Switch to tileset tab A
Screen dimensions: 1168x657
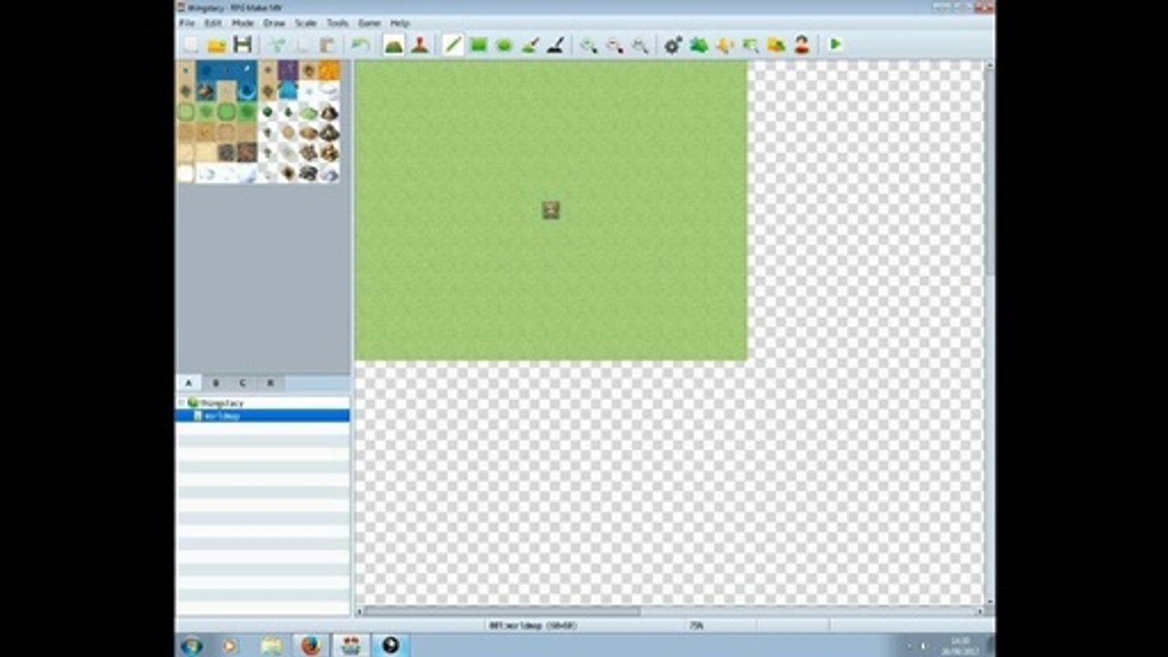pyautogui.click(x=189, y=383)
